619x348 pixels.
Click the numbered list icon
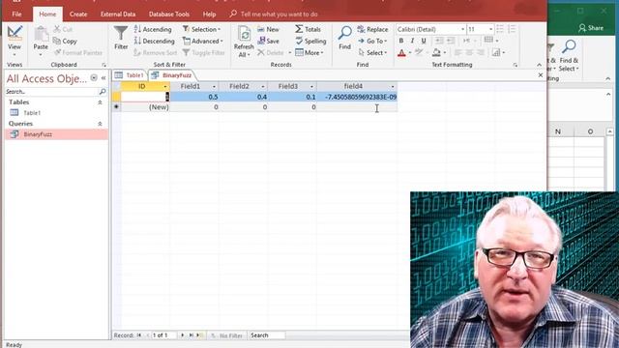pos(512,29)
